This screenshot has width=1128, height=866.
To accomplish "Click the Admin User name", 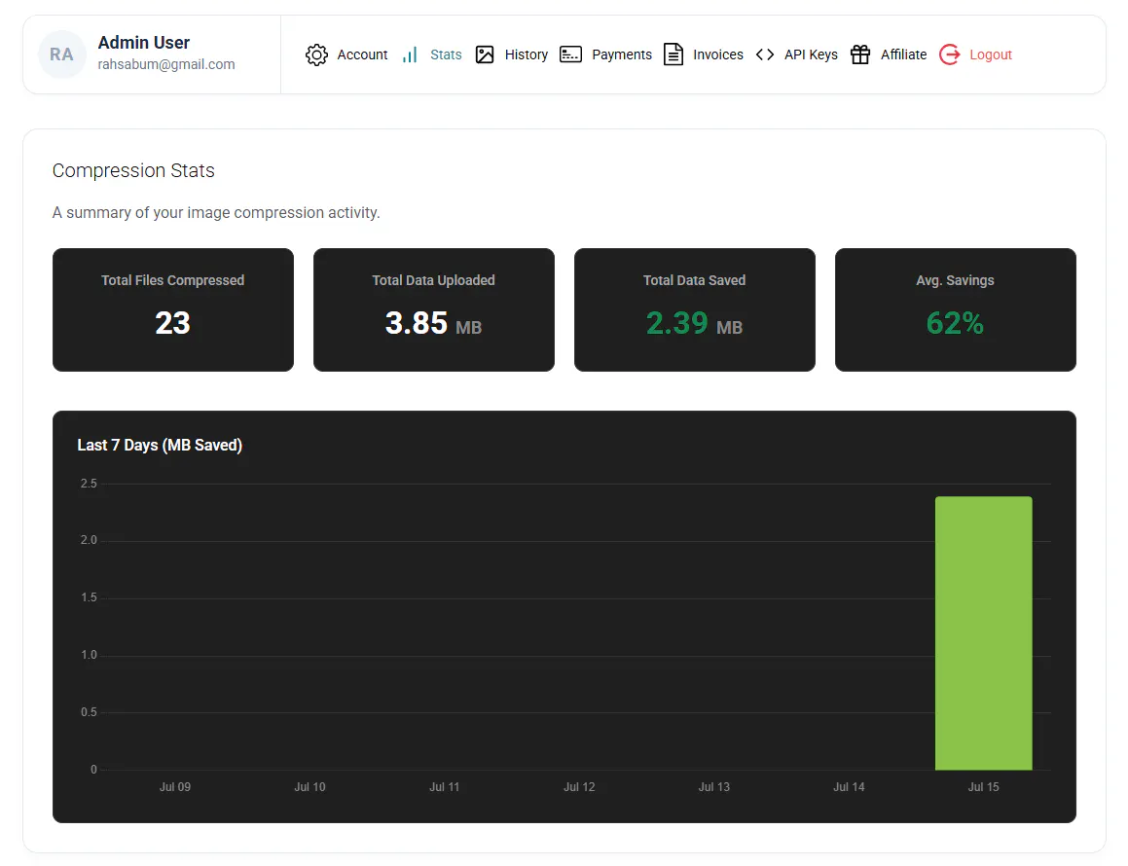I will pos(144,43).
